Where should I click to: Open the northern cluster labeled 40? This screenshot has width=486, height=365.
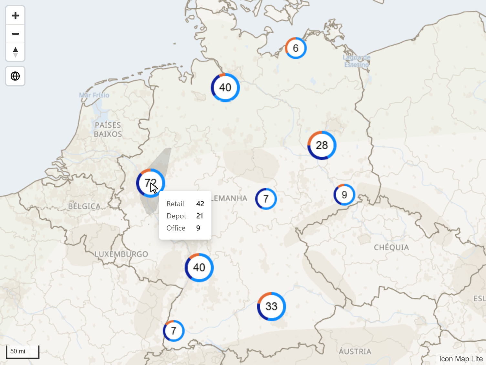pos(225,88)
